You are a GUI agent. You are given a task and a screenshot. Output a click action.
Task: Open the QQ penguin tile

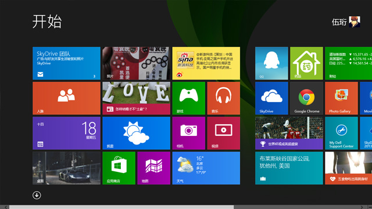[x=271, y=63]
